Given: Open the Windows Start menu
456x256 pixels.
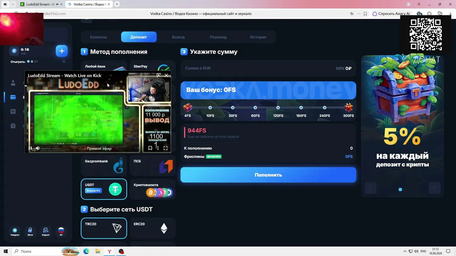Looking at the screenshot, I should coord(6,251).
